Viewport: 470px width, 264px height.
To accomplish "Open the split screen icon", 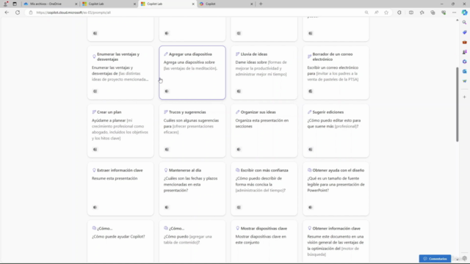I will pos(411,12).
